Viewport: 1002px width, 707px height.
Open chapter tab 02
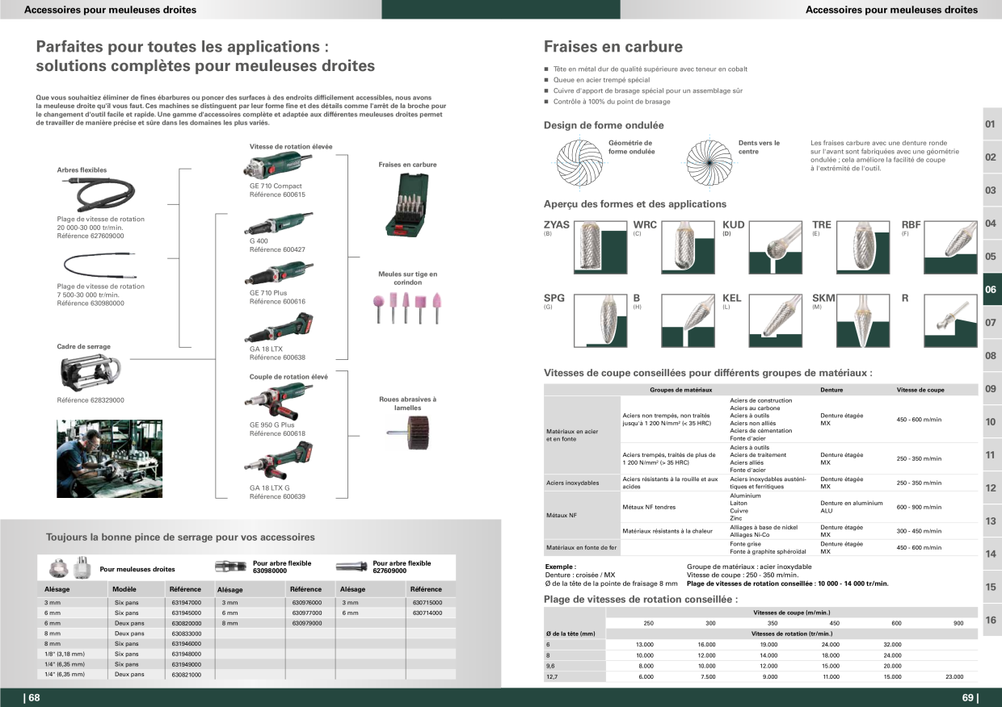991,157
